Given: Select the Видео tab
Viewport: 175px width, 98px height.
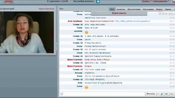Looking at the screenshot, I should tap(159, 9).
